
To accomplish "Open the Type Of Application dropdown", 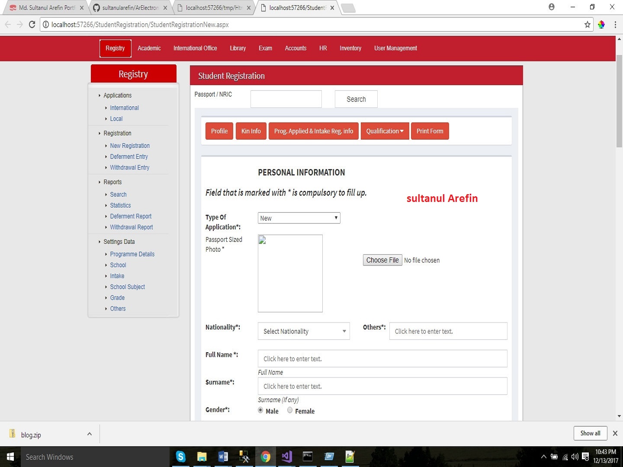I will pyautogui.click(x=299, y=218).
